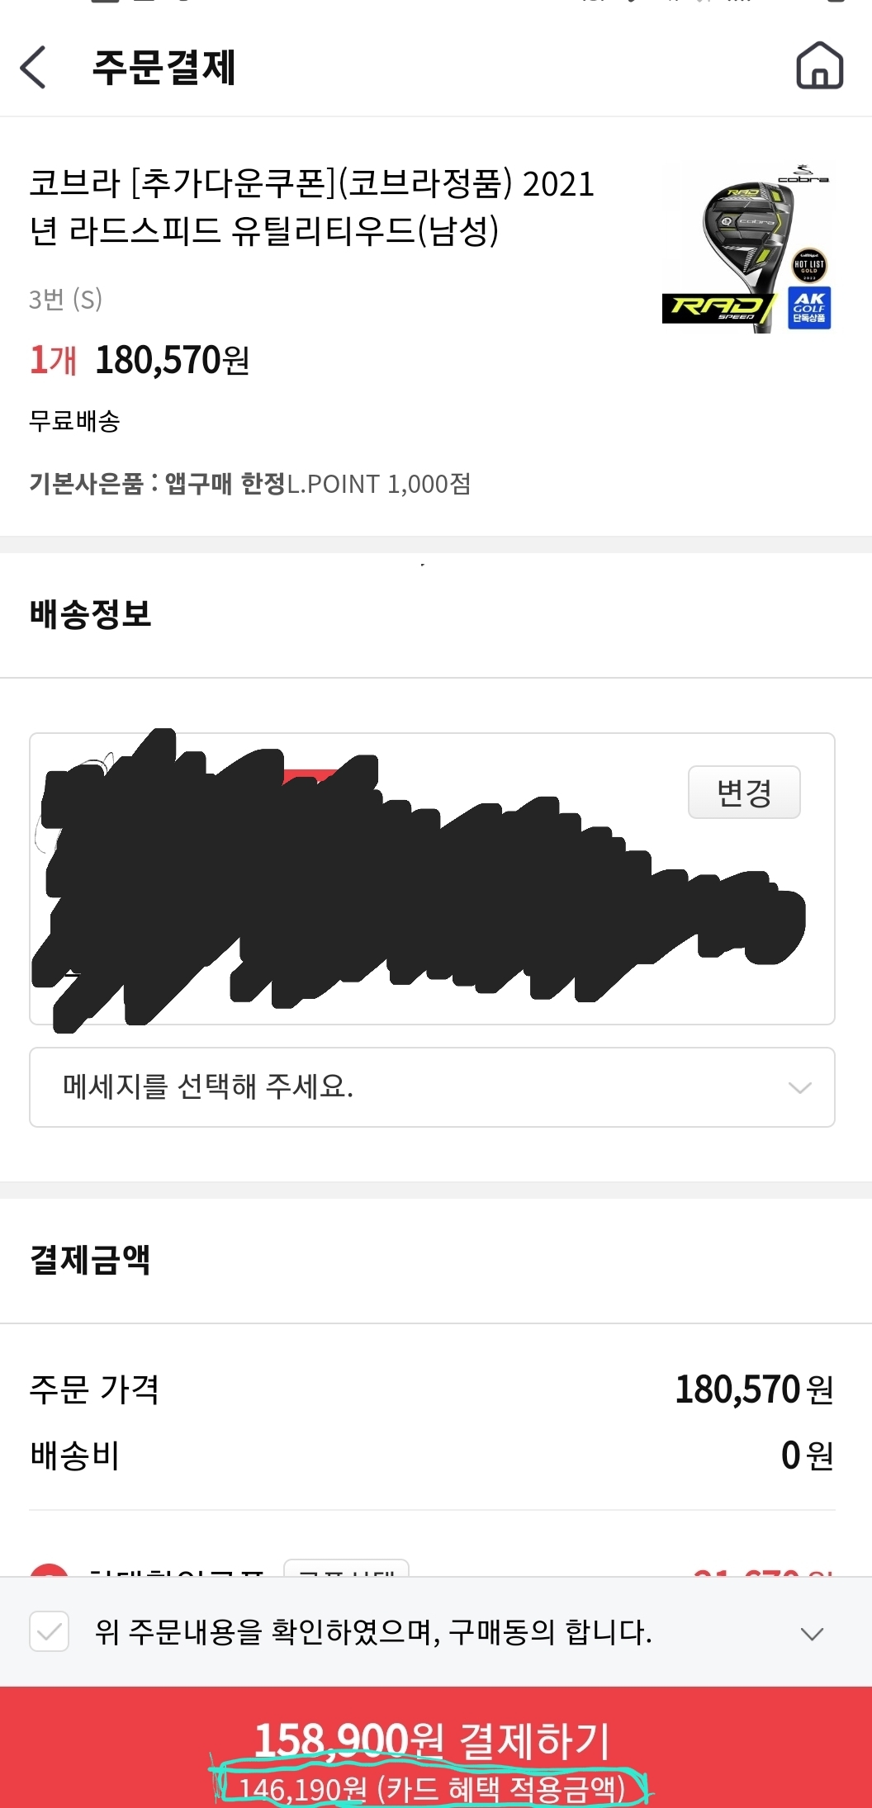Select the 결제금액 section header

coord(90,1259)
